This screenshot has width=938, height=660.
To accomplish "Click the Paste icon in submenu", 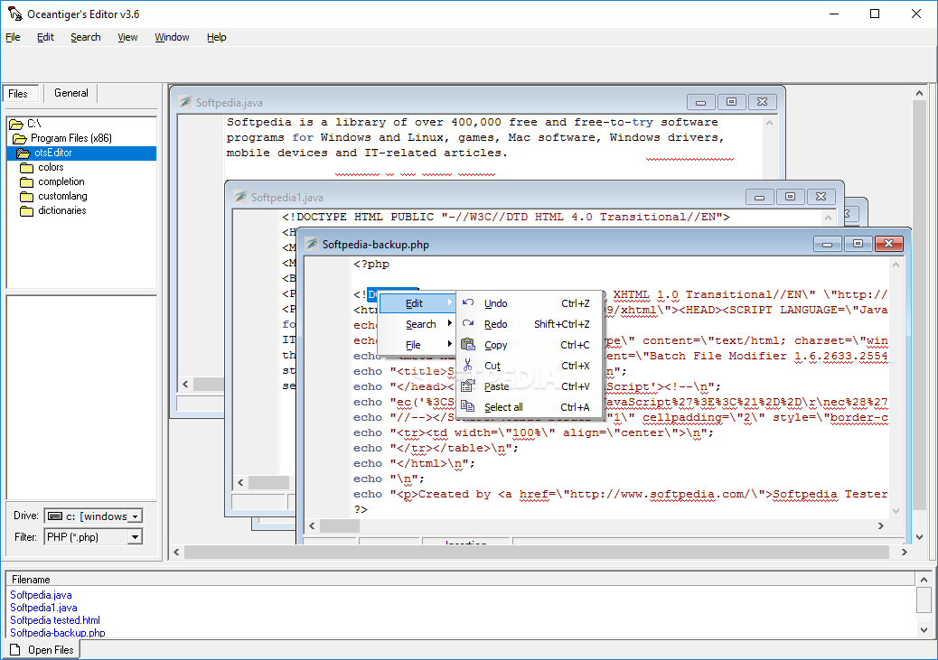I will (468, 386).
